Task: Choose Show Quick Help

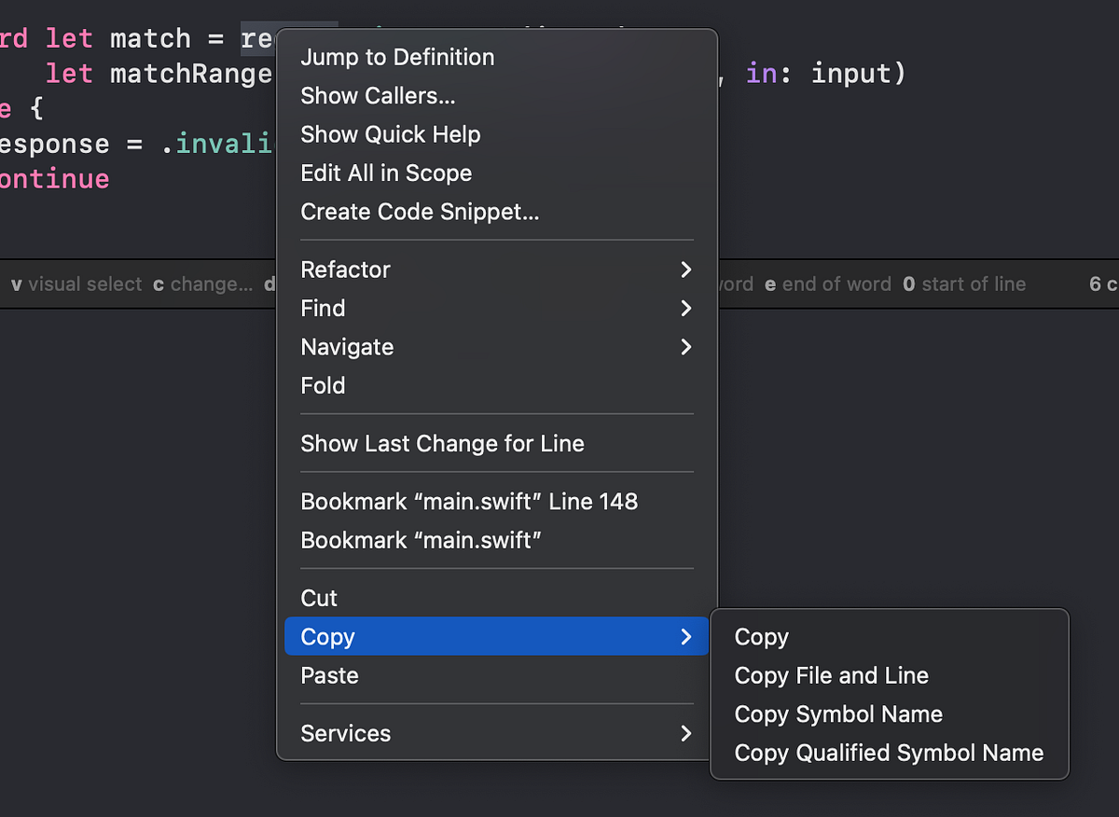Action: (x=390, y=134)
